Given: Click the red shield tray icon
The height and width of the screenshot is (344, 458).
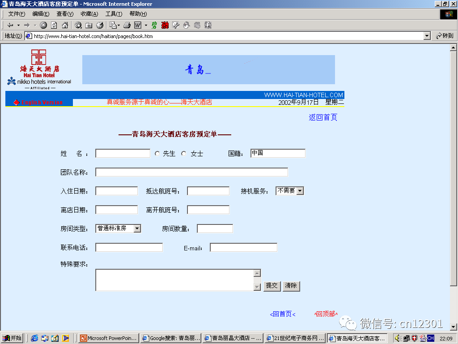Looking at the screenshot, I should click(x=414, y=338).
